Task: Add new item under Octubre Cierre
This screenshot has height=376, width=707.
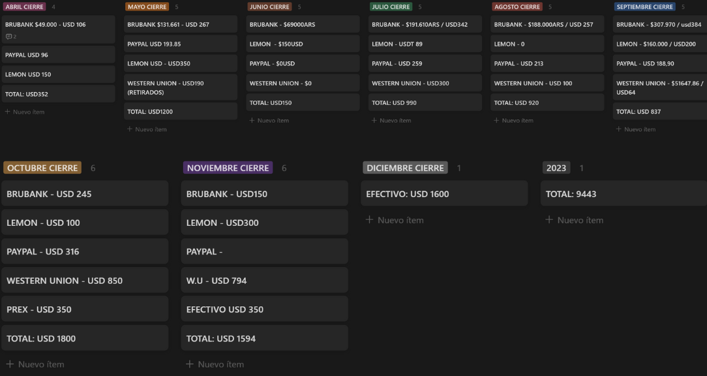Action: pyautogui.click(x=36, y=364)
